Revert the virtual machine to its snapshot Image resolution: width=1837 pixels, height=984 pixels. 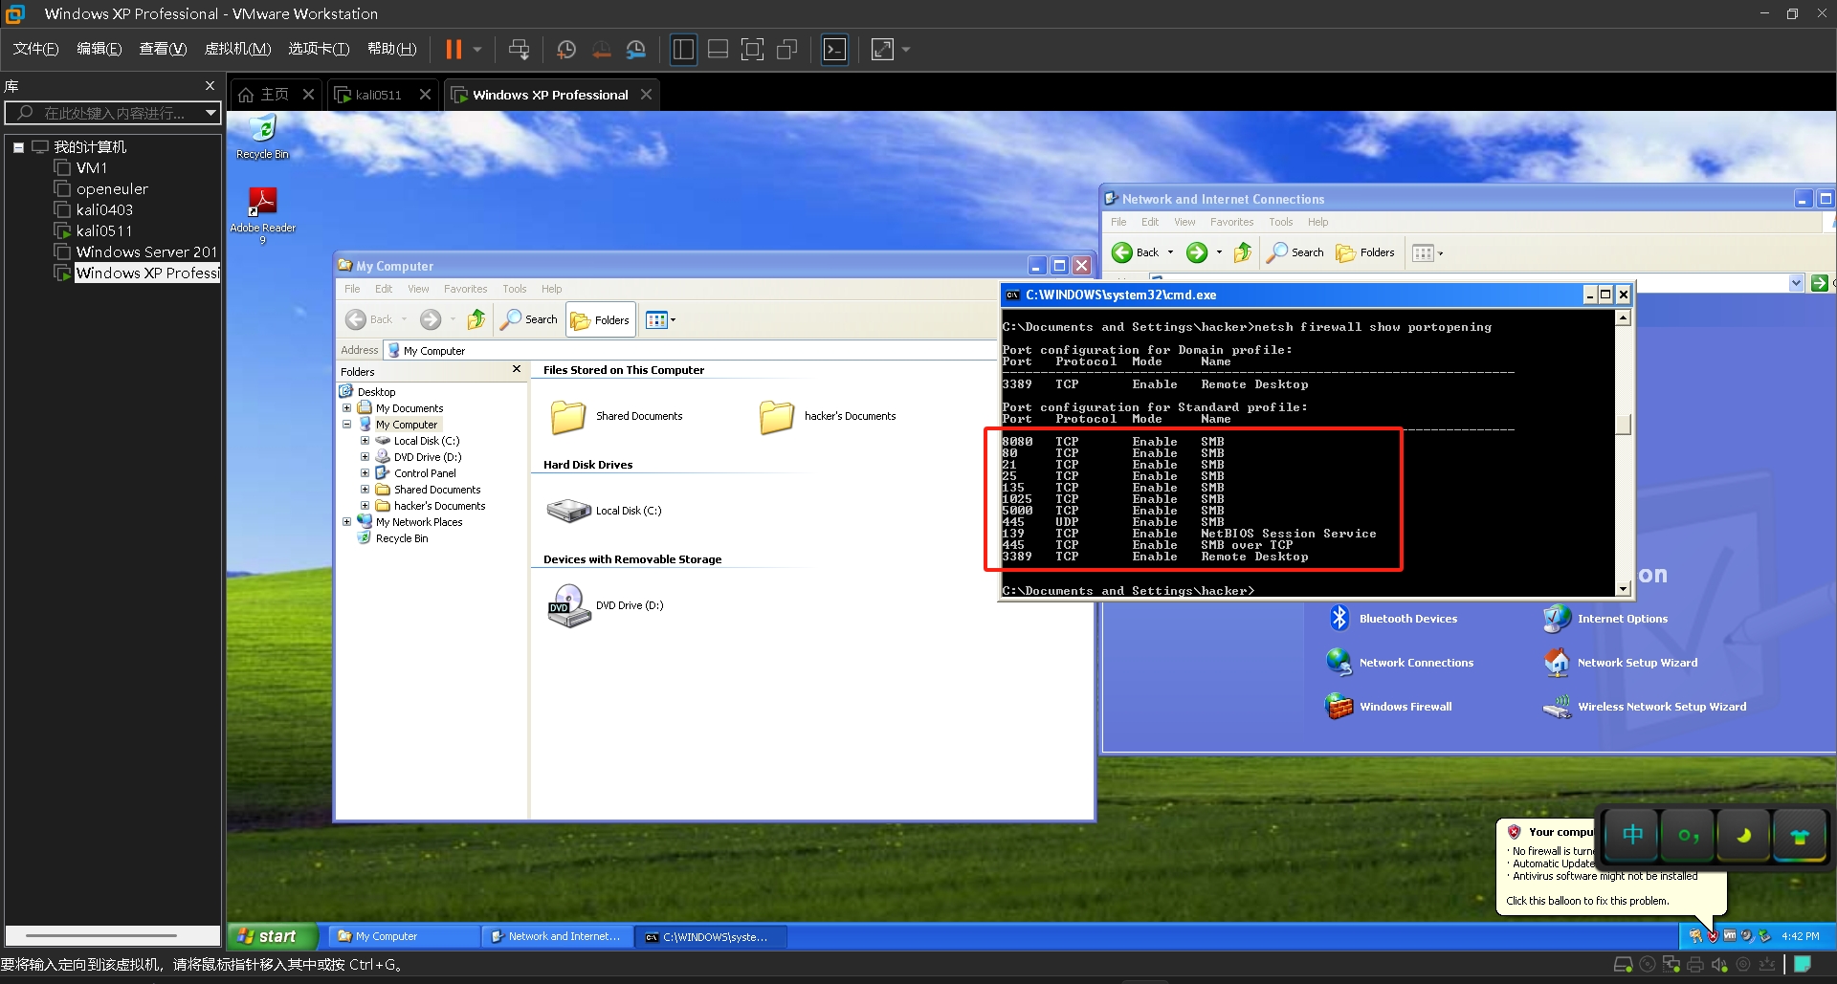(602, 49)
